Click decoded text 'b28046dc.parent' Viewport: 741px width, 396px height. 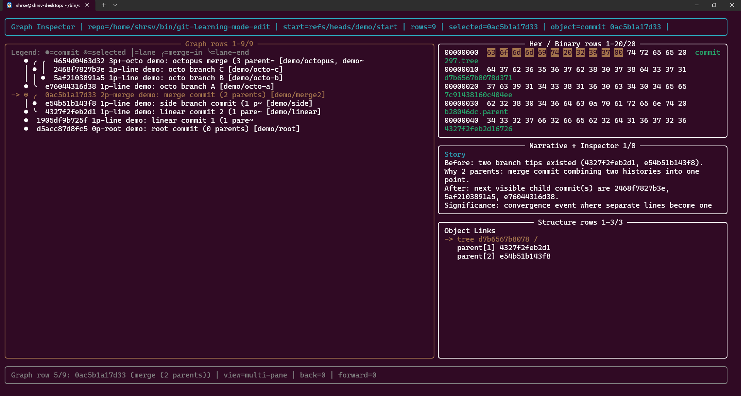pyautogui.click(x=476, y=112)
